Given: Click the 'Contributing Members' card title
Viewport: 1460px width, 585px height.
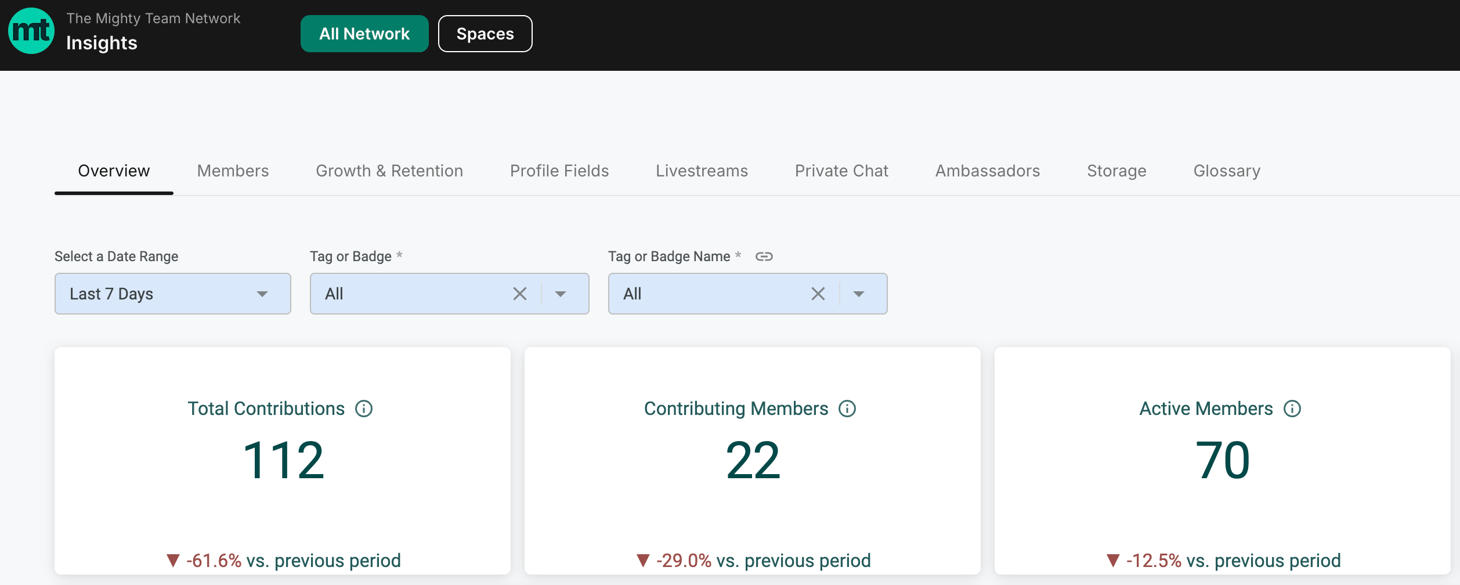Looking at the screenshot, I should (x=736, y=409).
